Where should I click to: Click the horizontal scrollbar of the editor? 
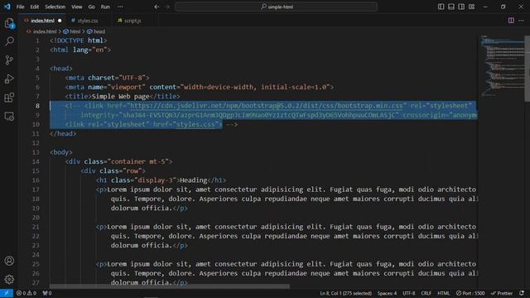(x=170, y=286)
